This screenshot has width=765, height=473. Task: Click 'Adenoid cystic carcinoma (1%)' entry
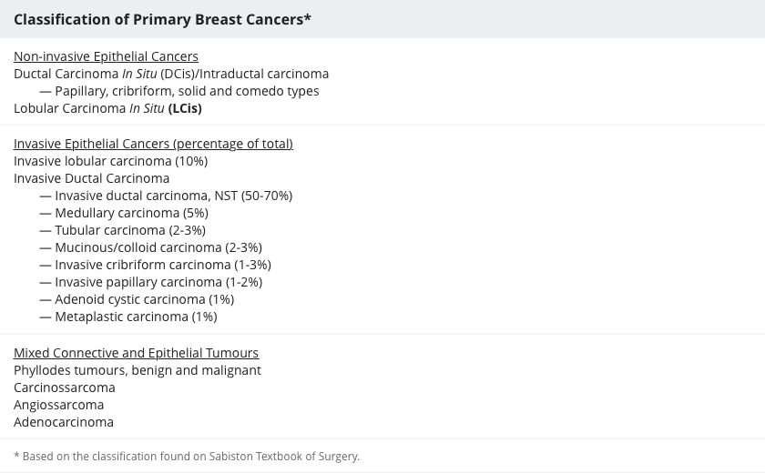[x=145, y=299]
